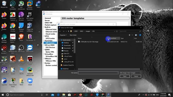Image resolution: width=173 pixels, height=97 pixels.
Task: Open TeamViewer desktop icon
Action: (x=30, y=48)
